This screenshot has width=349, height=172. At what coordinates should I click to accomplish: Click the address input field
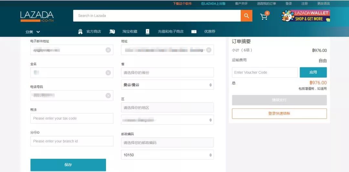[167, 50]
